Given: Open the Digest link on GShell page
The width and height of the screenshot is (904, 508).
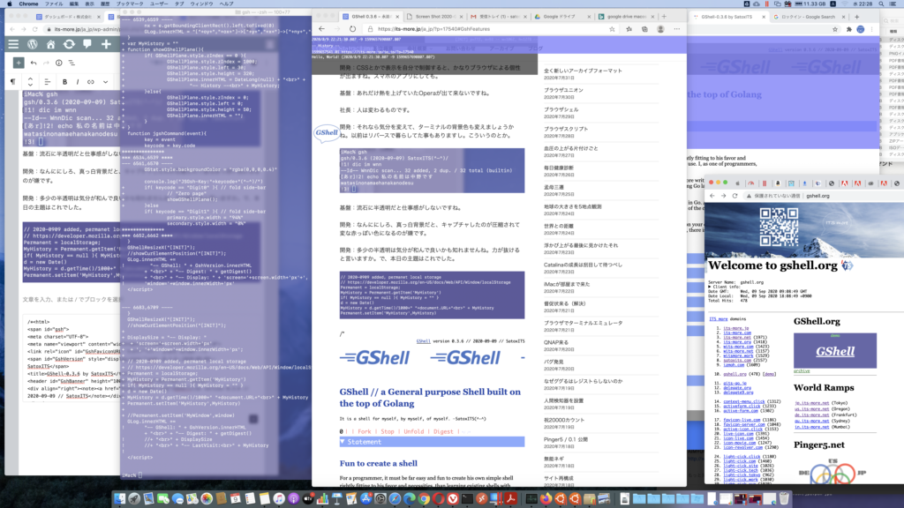Looking at the screenshot, I should coord(444,431).
